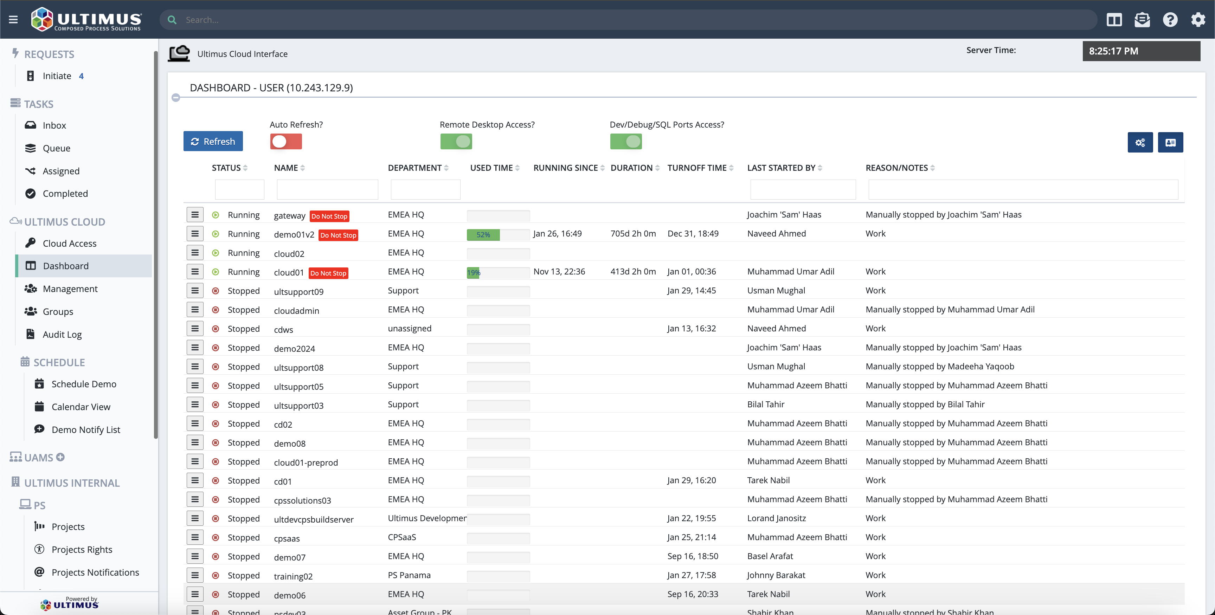Click the Last Started By filter box
1215x615 pixels.
803,189
